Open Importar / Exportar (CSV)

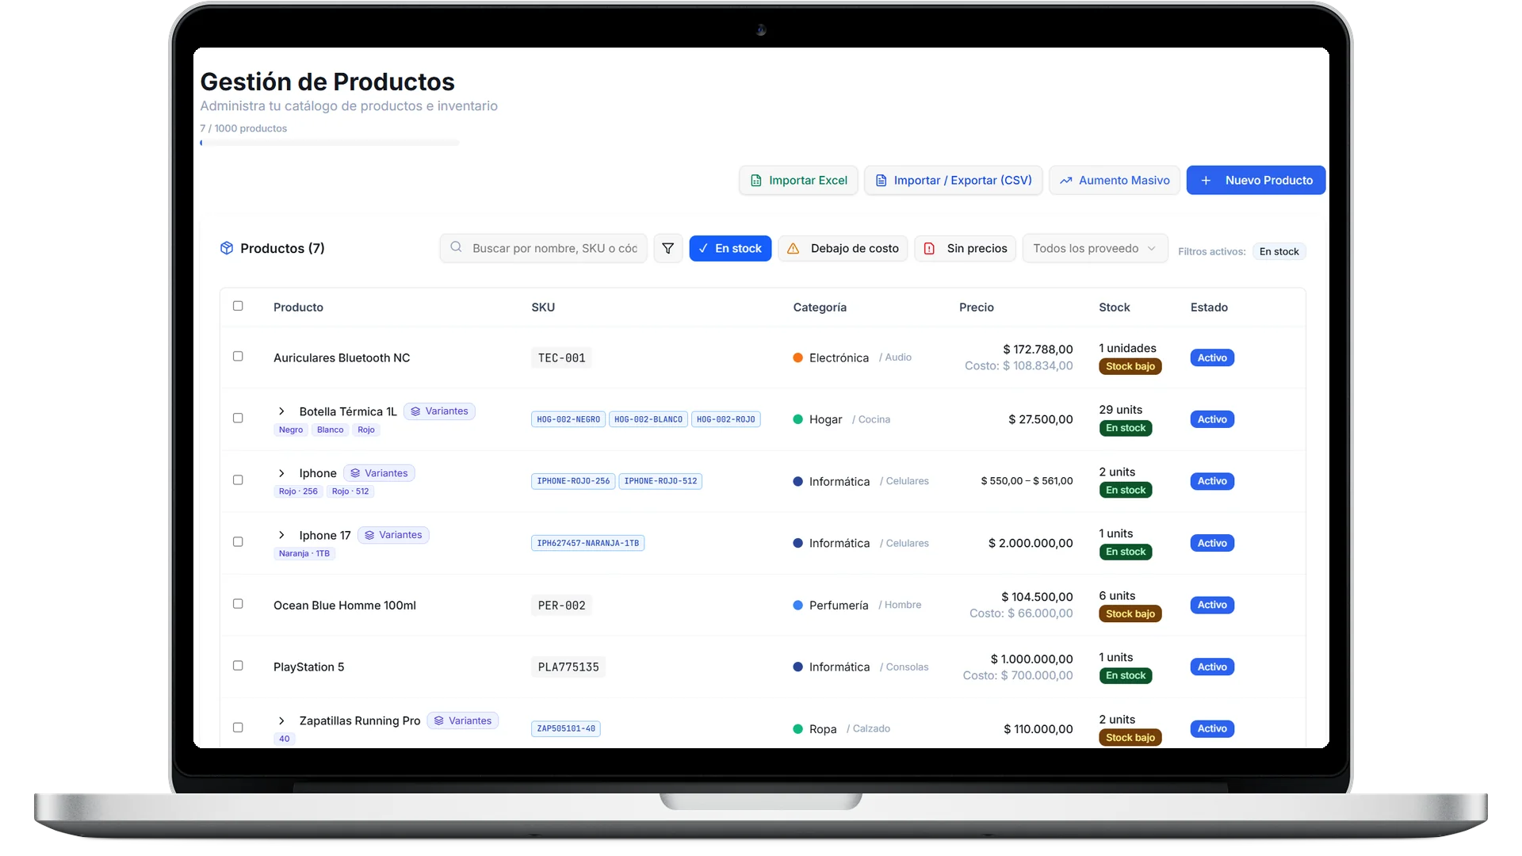pyautogui.click(x=953, y=181)
